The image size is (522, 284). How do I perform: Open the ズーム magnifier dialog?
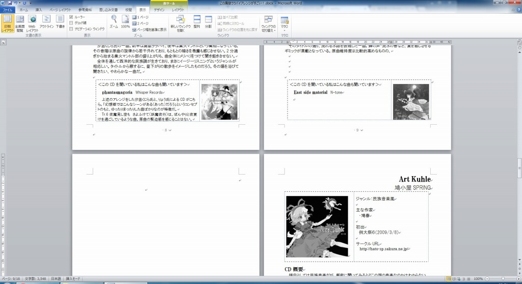click(x=114, y=21)
